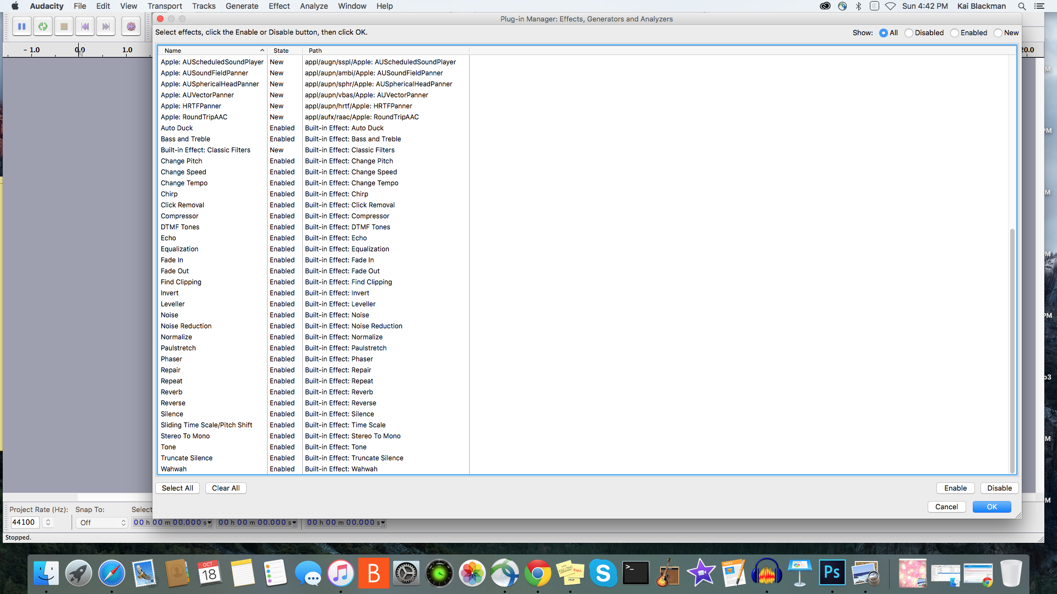Open Photoshop from the dock
1057x594 pixels.
click(832, 573)
